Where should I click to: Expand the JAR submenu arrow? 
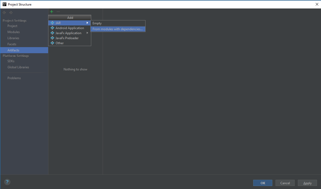pos(87,23)
